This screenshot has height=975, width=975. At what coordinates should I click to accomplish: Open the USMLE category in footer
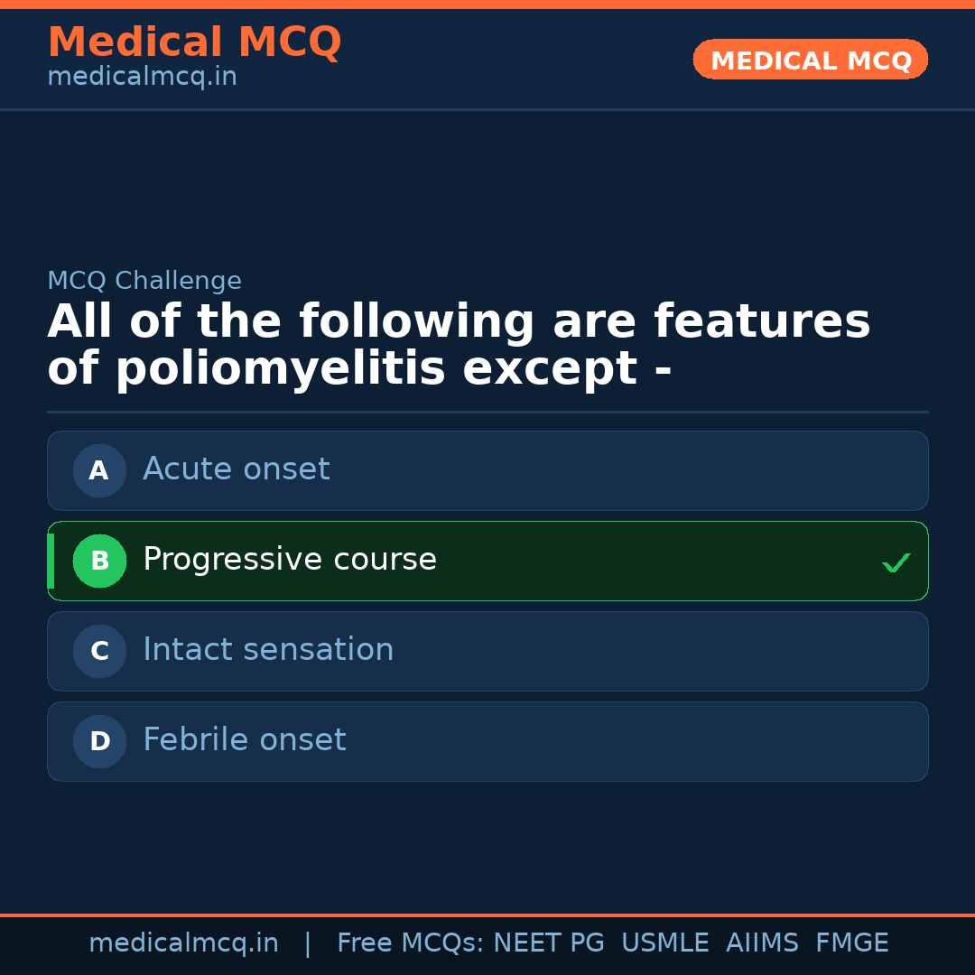pyautogui.click(x=665, y=942)
